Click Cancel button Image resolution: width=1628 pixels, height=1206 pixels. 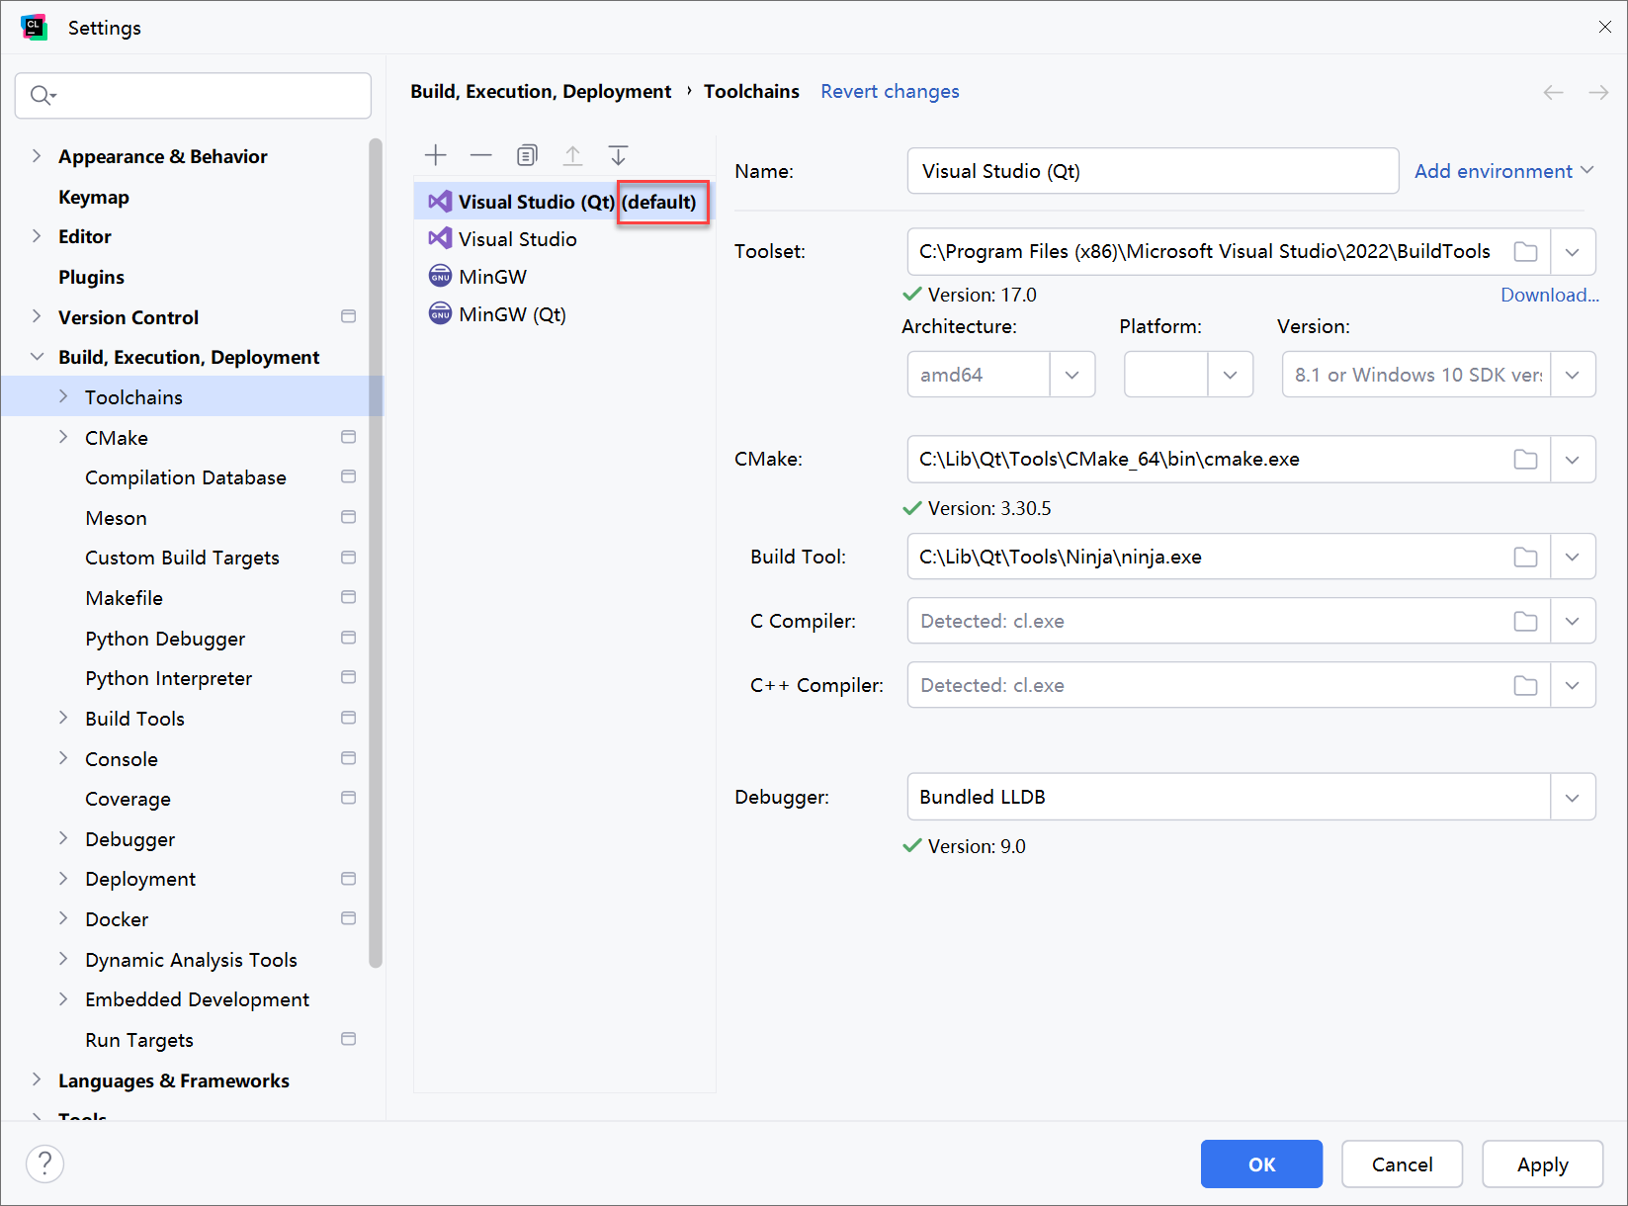tap(1402, 1163)
